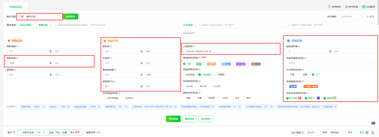
Task: Click 监控 in the operations bar
Action: pyautogui.click(x=52, y=132)
